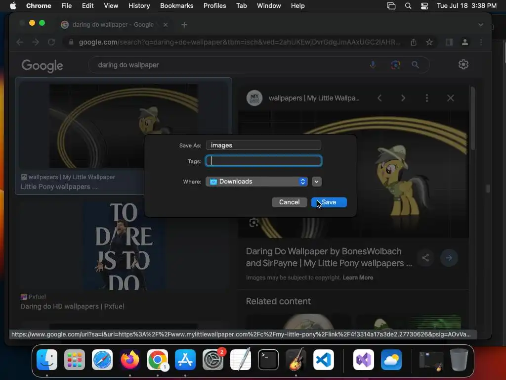Open Visual Studio Code from the Dock
The image size is (506, 380).
pos(324,360)
